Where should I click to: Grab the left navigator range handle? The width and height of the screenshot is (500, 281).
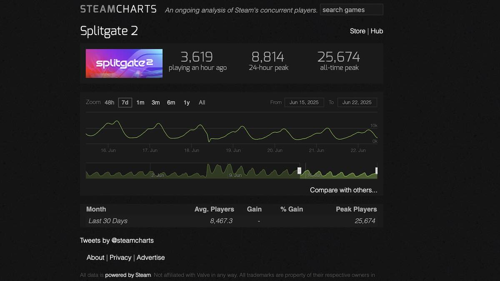coord(299,171)
